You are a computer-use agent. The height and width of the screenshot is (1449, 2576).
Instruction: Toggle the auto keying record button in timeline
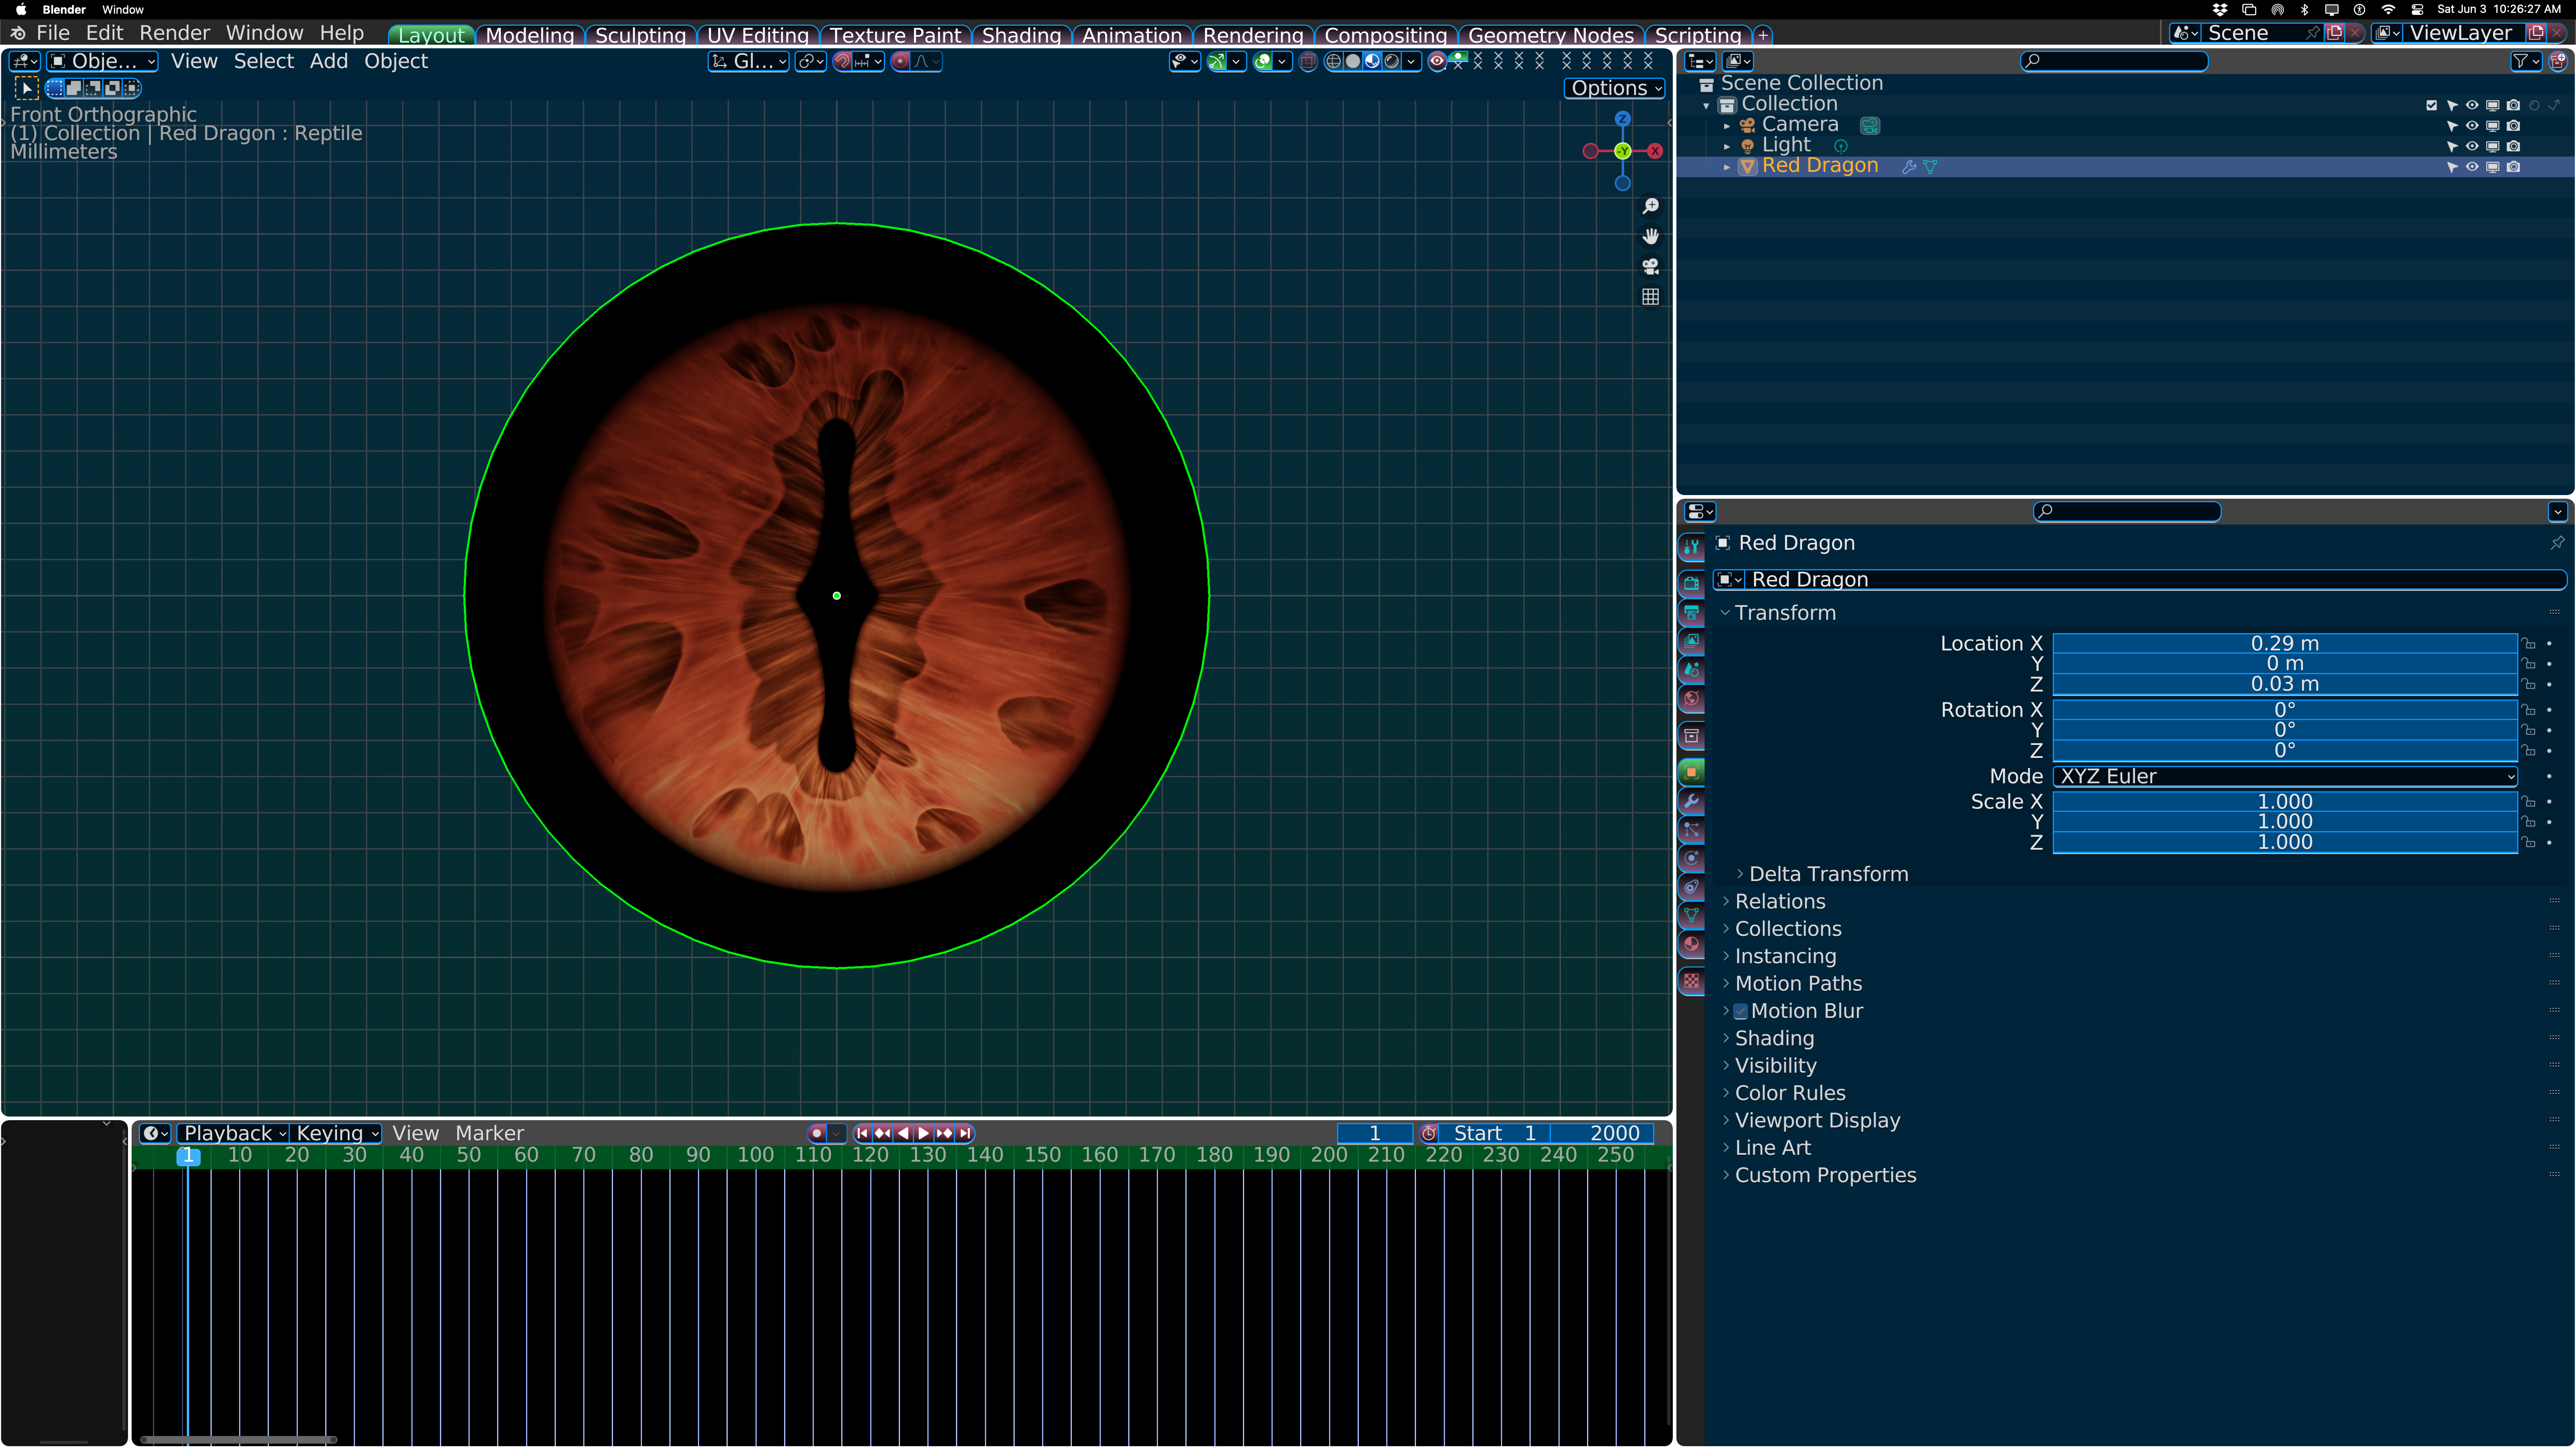point(817,1133)
